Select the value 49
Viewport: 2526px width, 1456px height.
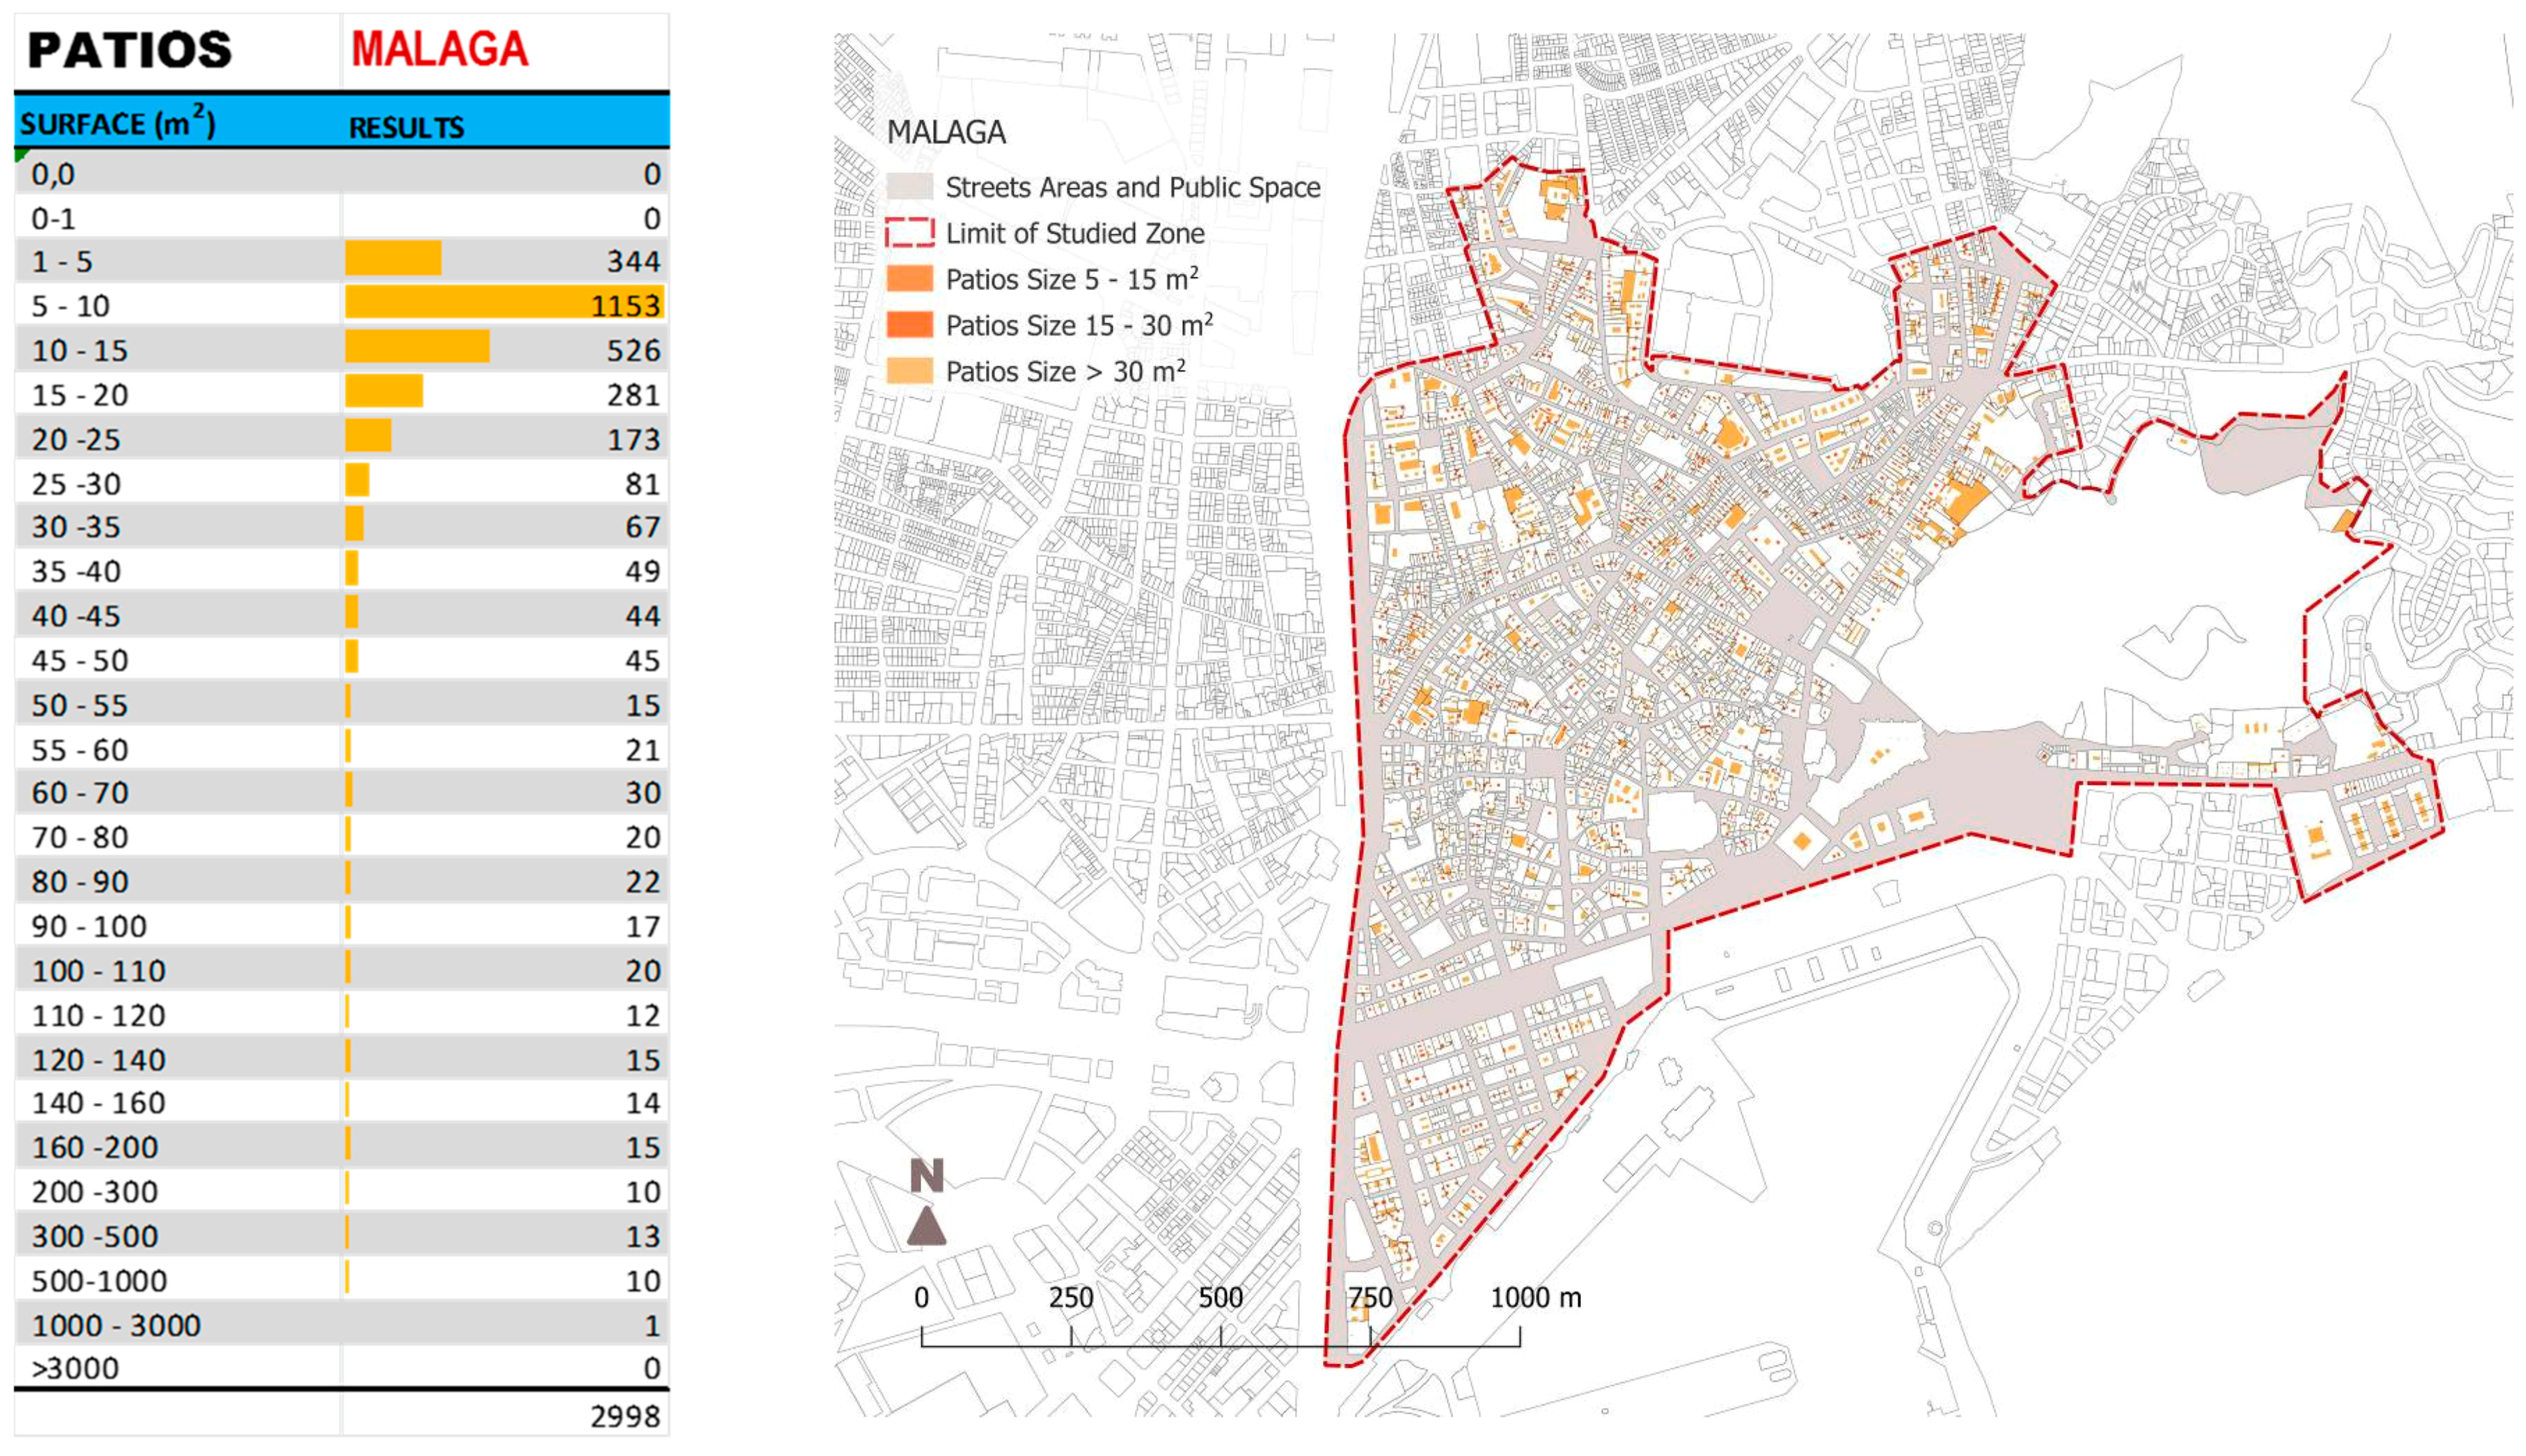click(642, 572)
